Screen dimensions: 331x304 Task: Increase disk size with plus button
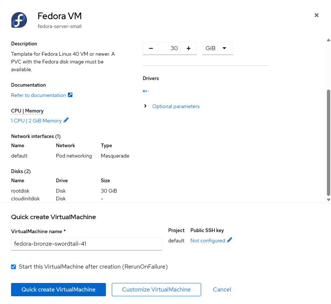click(189, 48)
